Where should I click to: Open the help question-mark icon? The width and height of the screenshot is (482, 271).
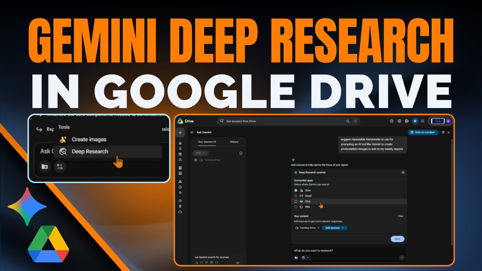(392, 121)
